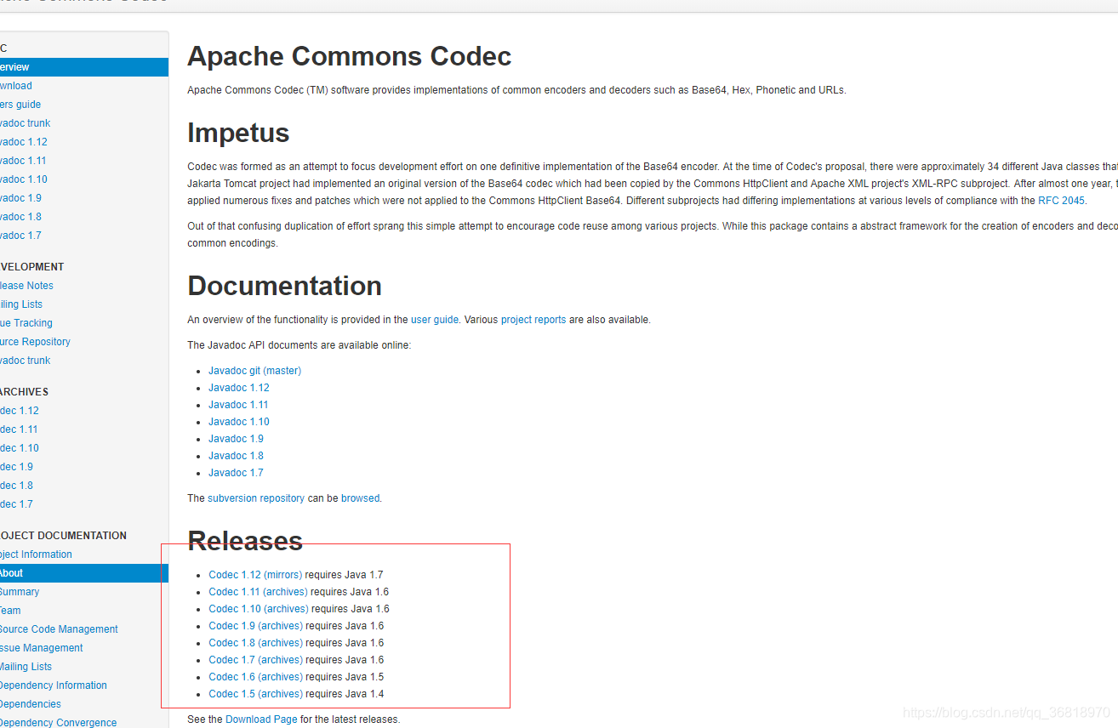Open the Dependencies sidebar link
1118x728 pixels.
(31, 703)
